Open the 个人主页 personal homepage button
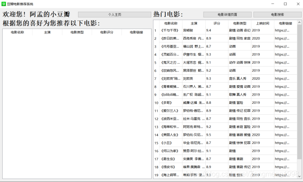Screen dimensions: 303x182 [114, 15]
